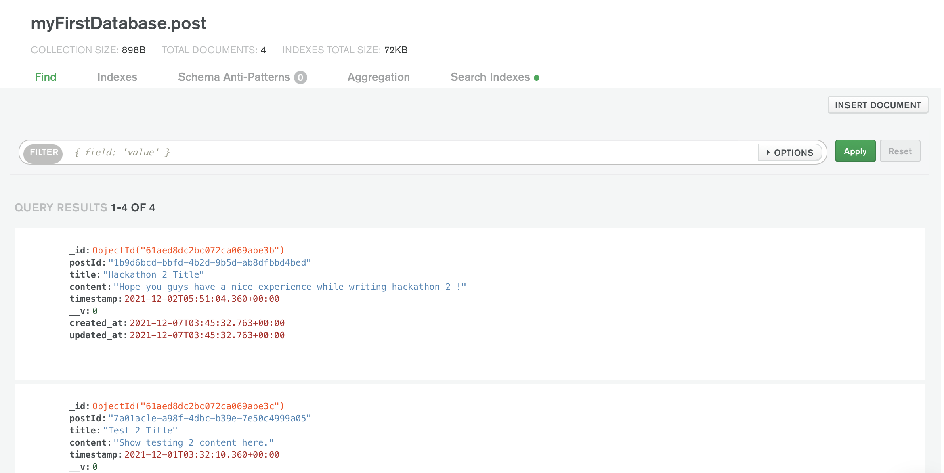This screenshot has width=944, height=473.
Task: Switch to the Indexes tab
Action: [x=117, y=77]
